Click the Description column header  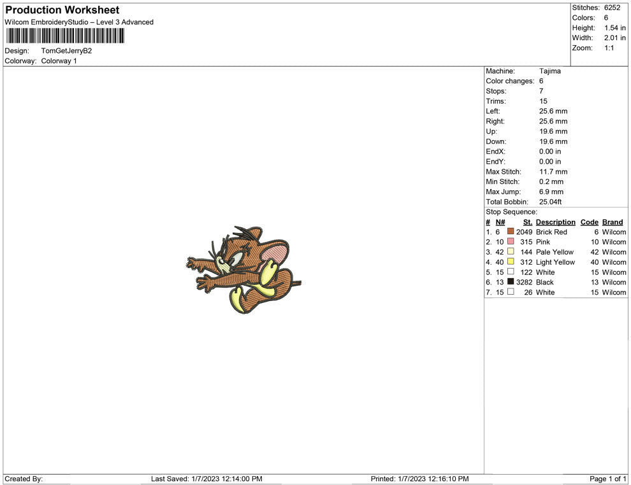[x=555, y=221]
